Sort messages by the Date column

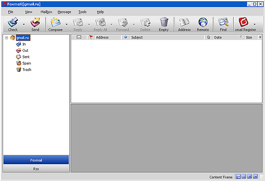click(225, 38)
